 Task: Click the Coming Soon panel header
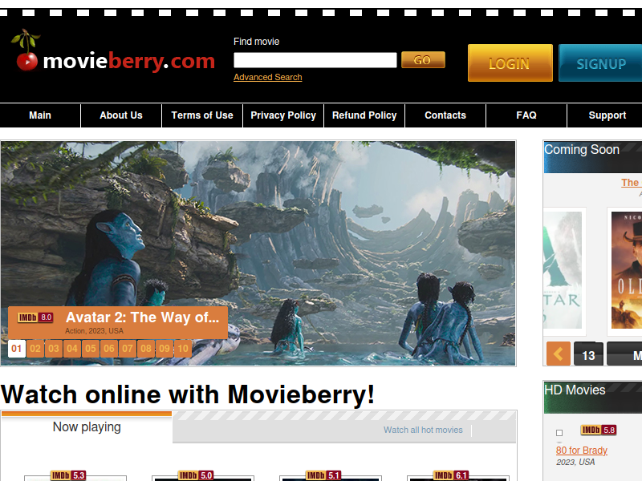(x=593, y=157)
